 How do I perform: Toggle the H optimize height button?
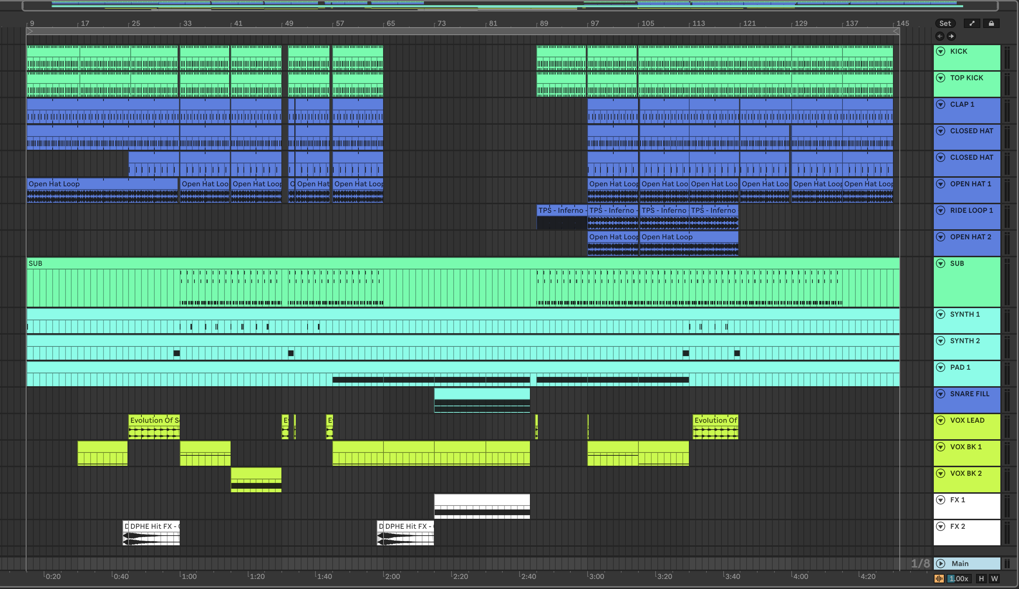[x=981, y=579]
